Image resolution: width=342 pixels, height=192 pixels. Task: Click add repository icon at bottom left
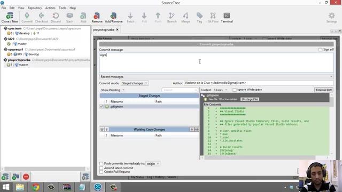pos(5,177)
